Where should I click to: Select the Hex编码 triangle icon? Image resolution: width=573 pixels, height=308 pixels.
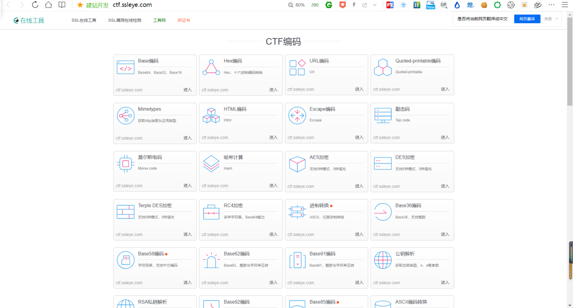pos(211,67)
